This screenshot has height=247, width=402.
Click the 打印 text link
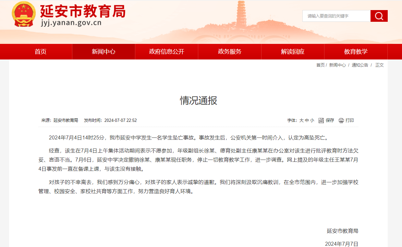(350, 120)
